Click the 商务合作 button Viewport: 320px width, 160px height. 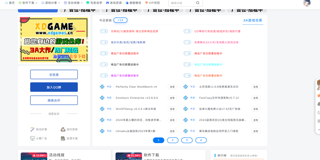coord(54,100)
